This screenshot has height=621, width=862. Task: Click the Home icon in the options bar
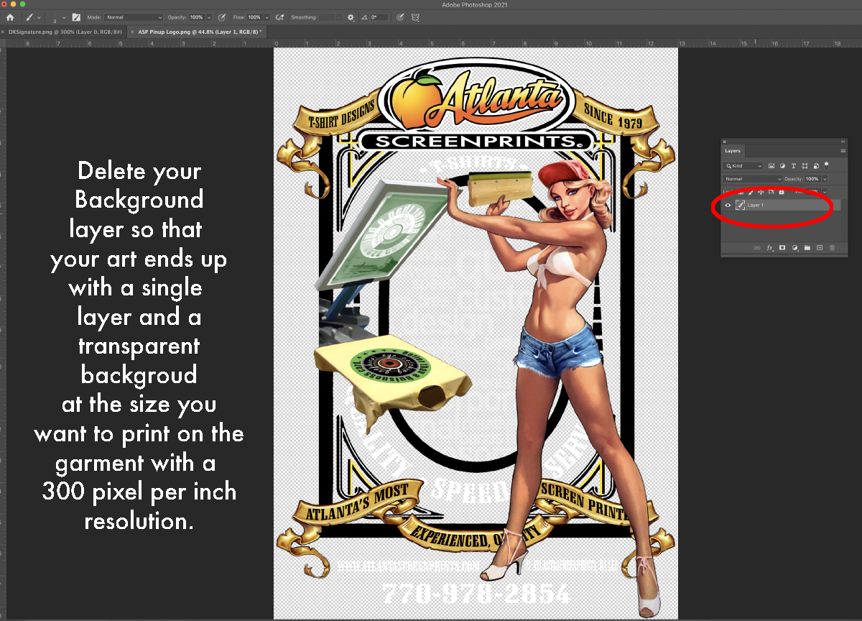(x=10, y=17)
